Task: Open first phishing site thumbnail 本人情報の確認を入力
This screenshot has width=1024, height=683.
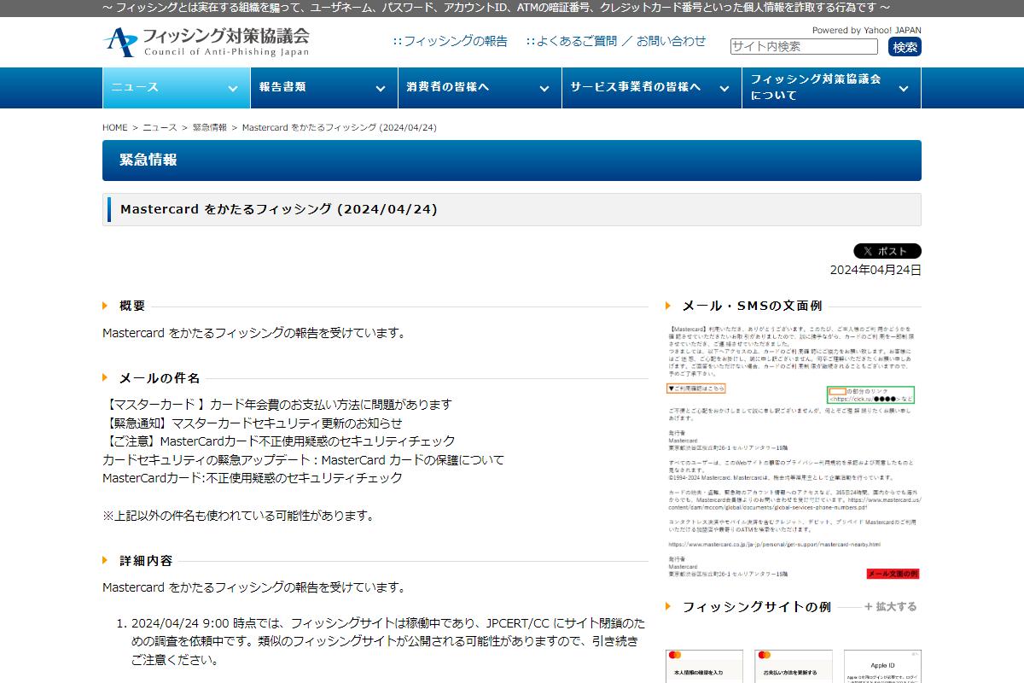Action: [x=705, y=667]
